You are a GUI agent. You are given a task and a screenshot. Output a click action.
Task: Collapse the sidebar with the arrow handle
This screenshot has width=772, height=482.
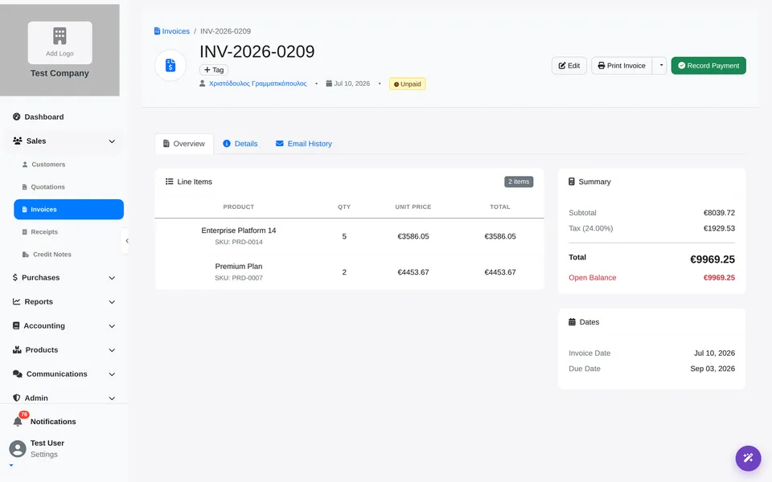click(126, 241)
